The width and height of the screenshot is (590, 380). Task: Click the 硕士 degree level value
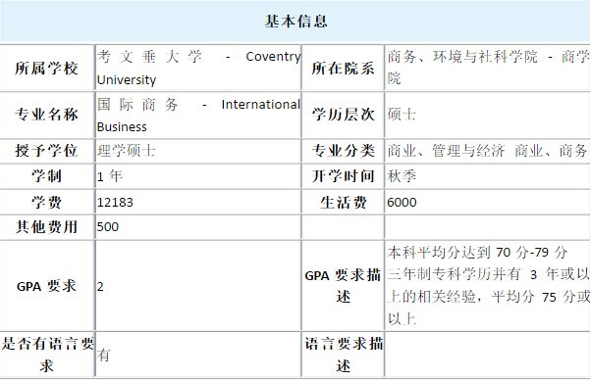pos(402,115)
